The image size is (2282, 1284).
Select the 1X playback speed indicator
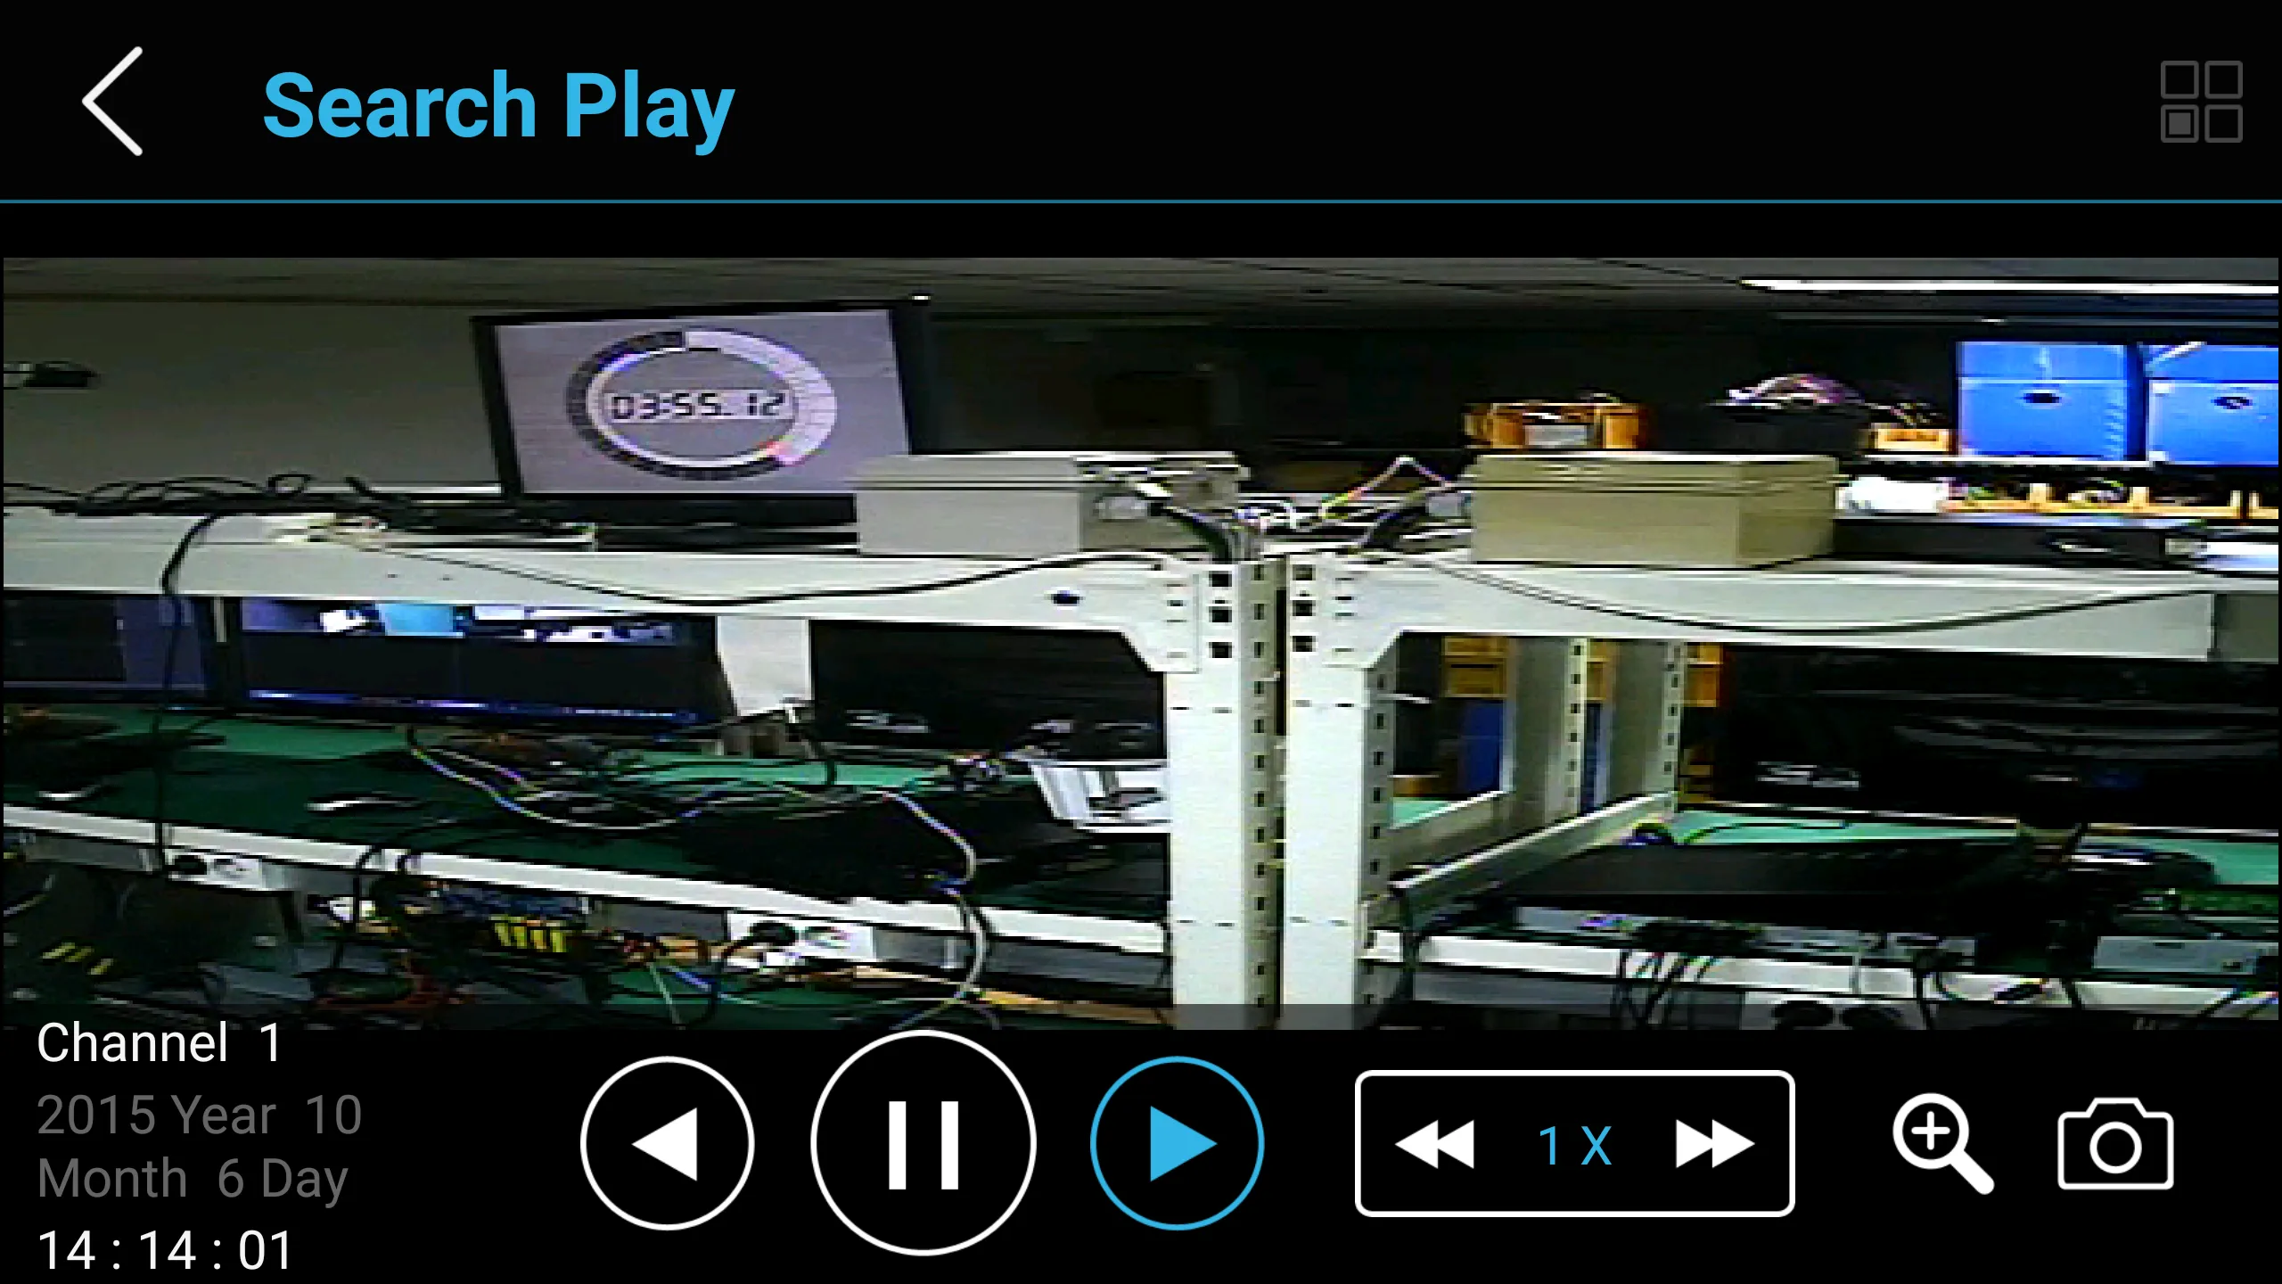[1569, 1145]
